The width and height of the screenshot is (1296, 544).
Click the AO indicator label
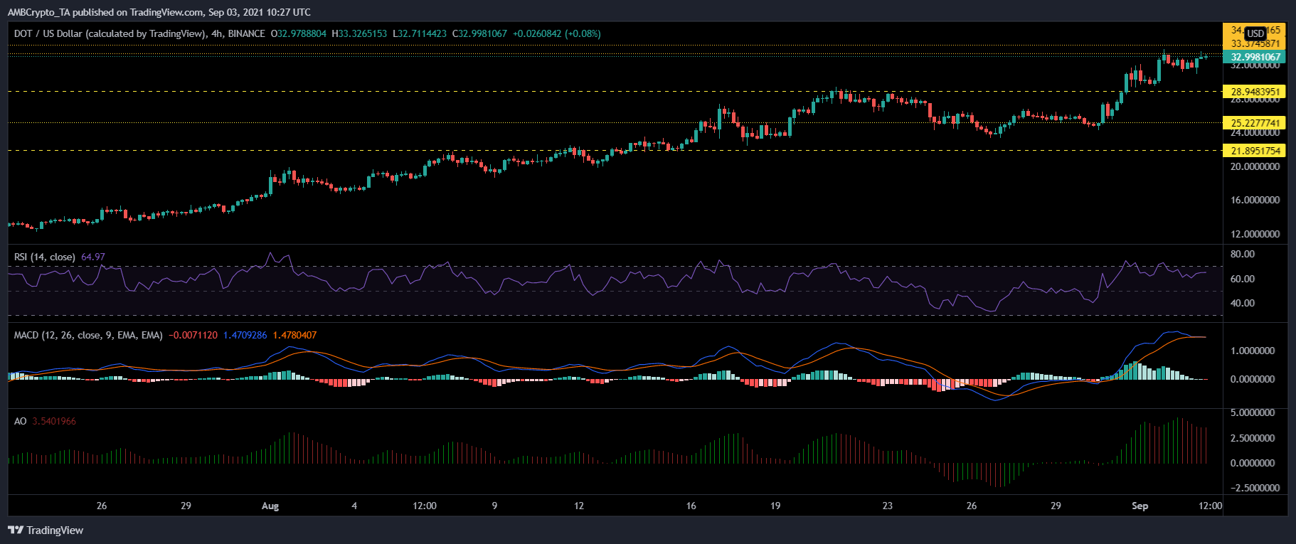click(x=21, y=421)
